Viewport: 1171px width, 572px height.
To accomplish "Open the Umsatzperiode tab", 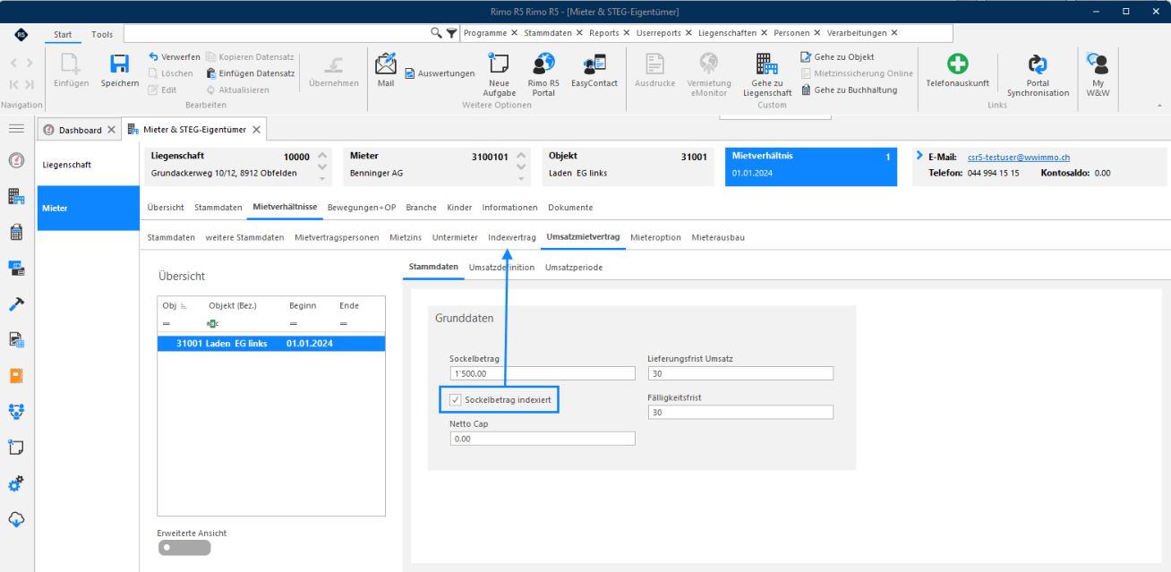I will 574,267.
